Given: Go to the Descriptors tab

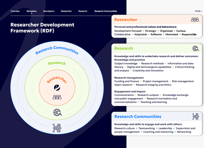Looking at the screenshot, I should click(x=49, y=11).
